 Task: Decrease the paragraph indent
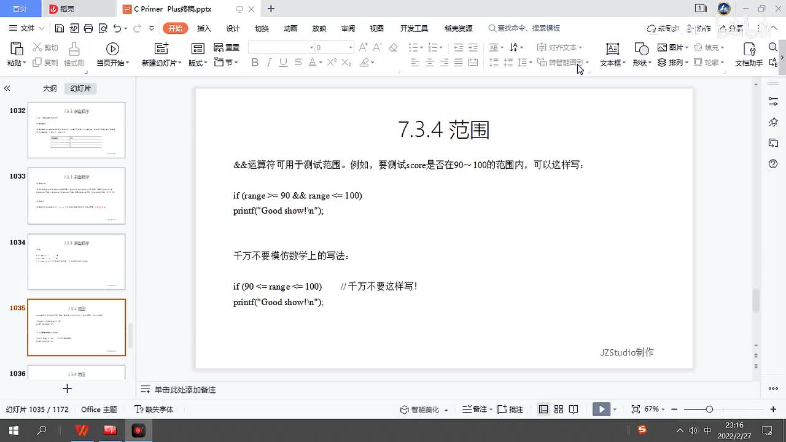(458, 47)
